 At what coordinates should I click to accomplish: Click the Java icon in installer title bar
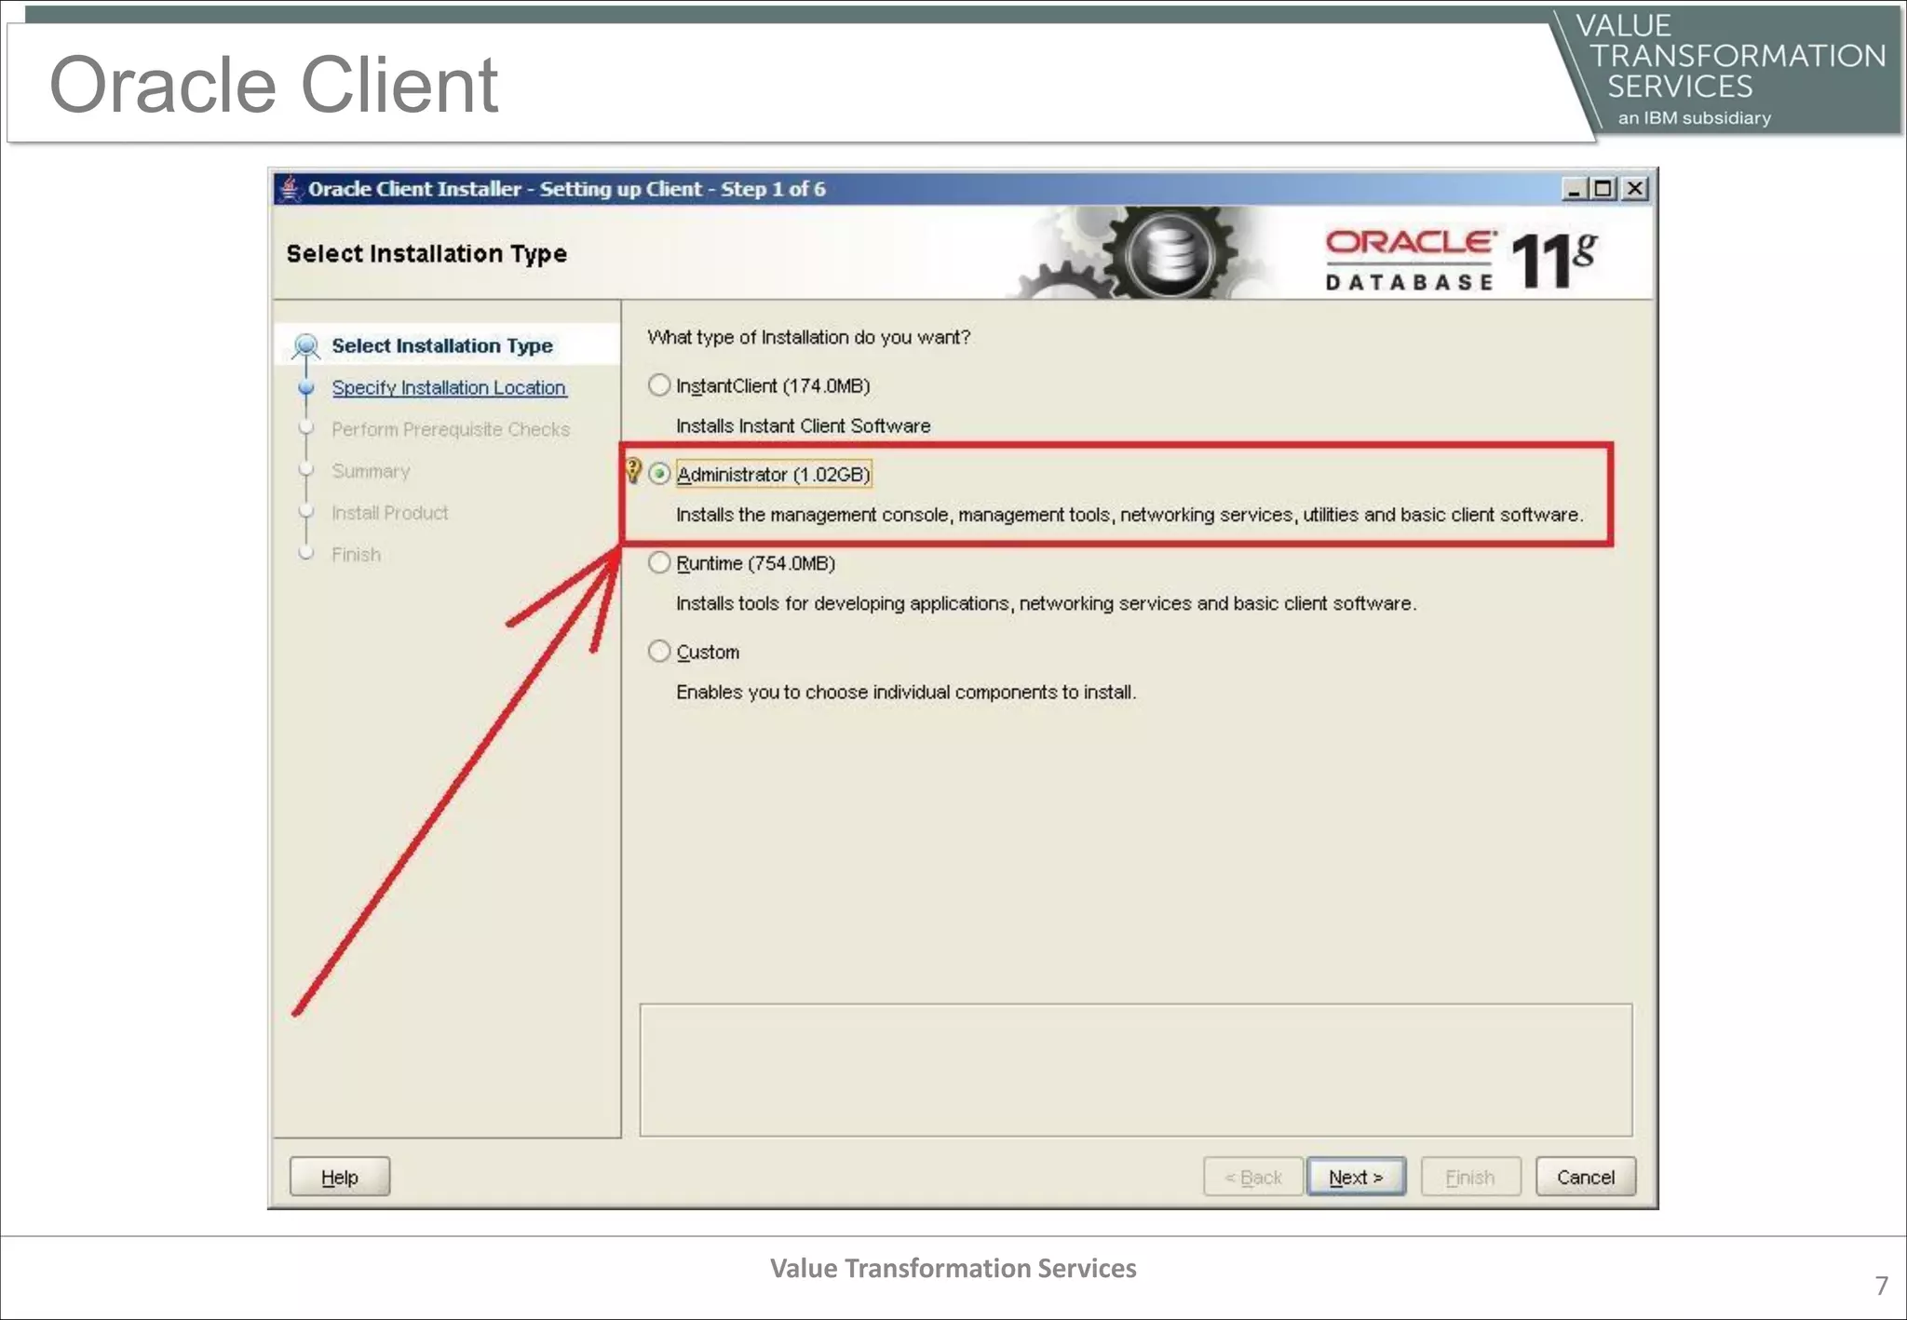pos(290,189)
